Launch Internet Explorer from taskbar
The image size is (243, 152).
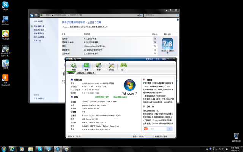(x=12, y=149)
